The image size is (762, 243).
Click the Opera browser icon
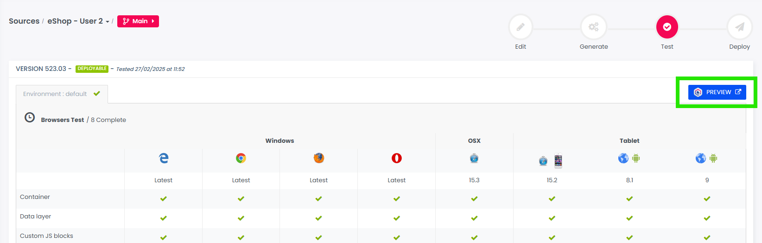(397, 158)
